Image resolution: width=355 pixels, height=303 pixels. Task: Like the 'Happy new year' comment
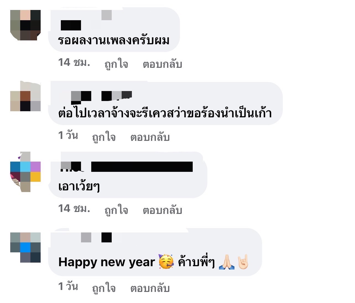click(104, 288)
